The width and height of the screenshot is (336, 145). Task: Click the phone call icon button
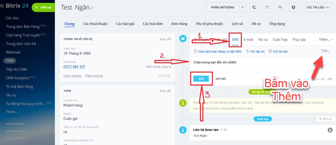click(x=254, y=7)
